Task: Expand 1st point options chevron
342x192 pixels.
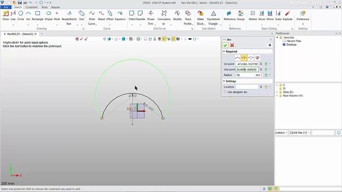Action: (261, 64)
